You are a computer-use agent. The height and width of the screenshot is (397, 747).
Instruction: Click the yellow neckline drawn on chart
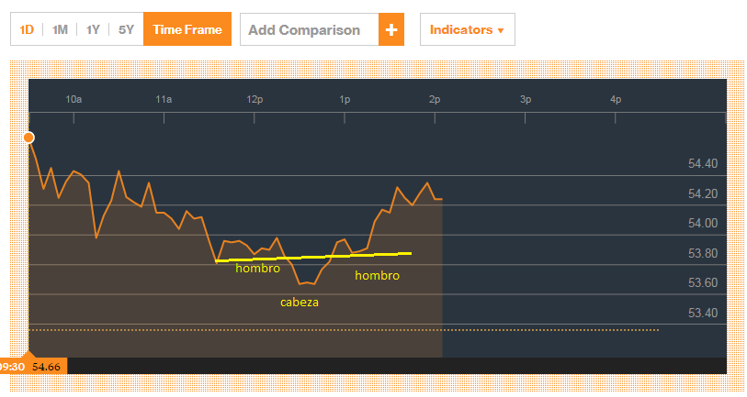tap(313, 257)
